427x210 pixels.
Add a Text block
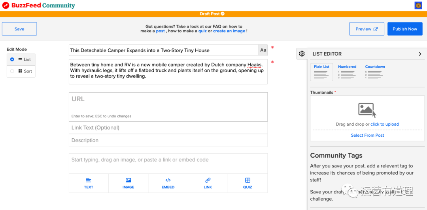pyautogui.click(x=89, y=183)
